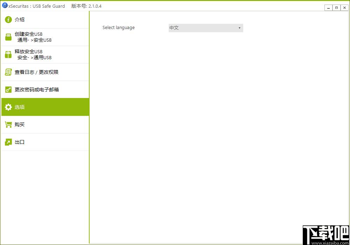Click the USB drive icon for 创建安全USB

tap(8, 37)
